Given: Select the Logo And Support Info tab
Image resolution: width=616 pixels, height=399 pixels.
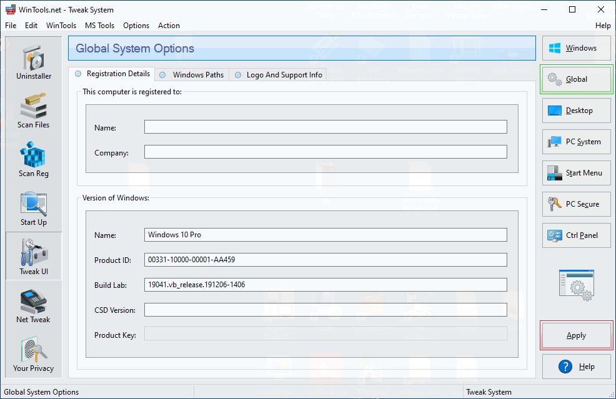Looking at the screenshot, I should pos(278,75).
